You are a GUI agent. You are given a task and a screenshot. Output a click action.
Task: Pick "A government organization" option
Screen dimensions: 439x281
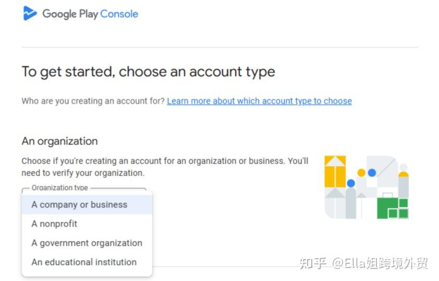(x=87, y=243)
